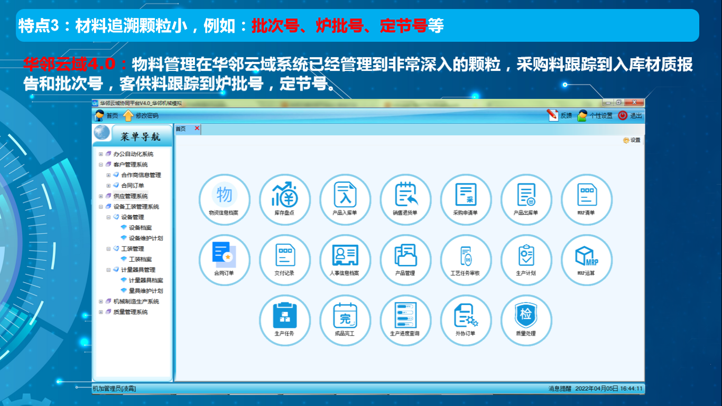Image resolution: width=722 pixels, height=406 pixels.
Task: Launch the 产品入库单 icon
Action: 345,199
